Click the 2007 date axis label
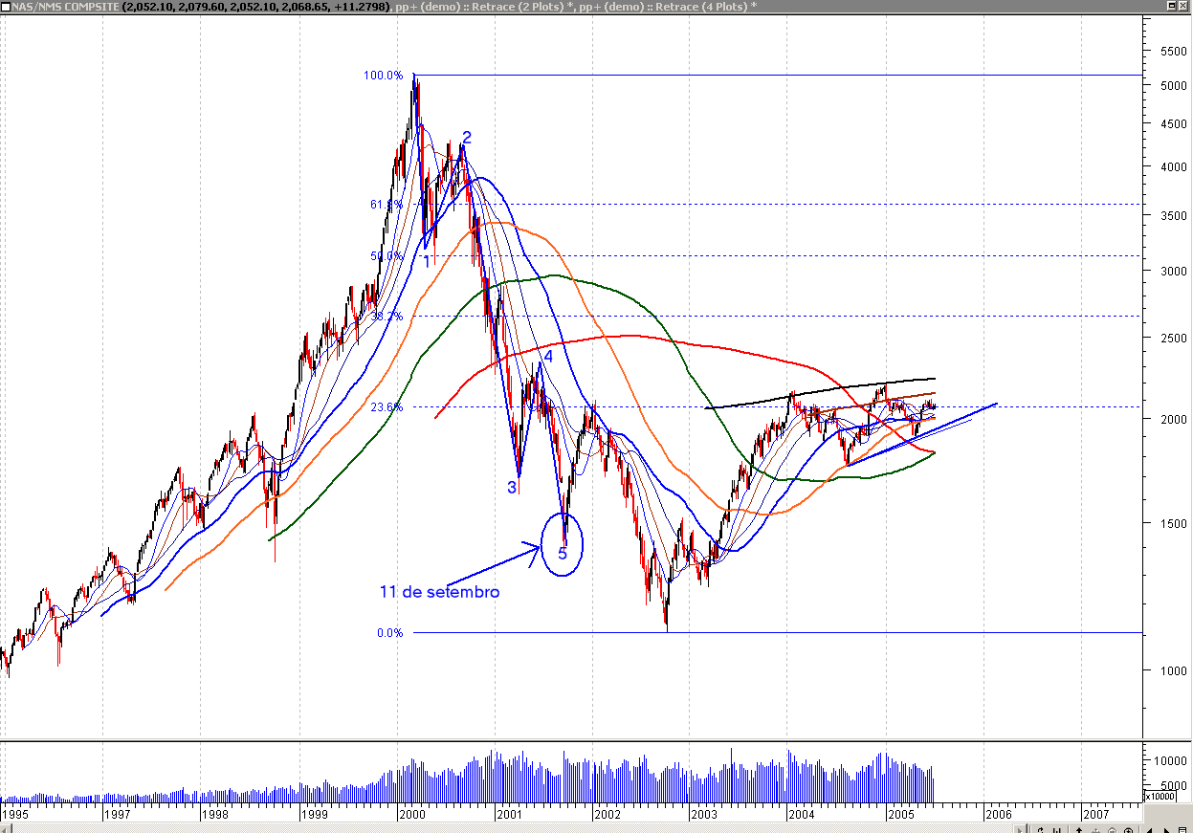The image size is (1193, 833). [1096, 814]
